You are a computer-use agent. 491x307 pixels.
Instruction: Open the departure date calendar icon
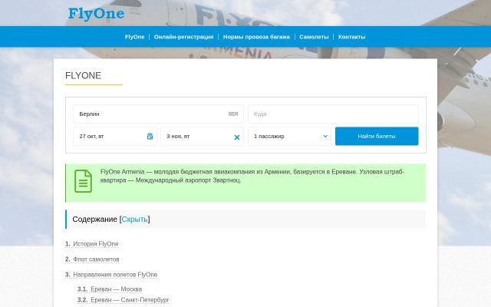(x=150, y=137)
